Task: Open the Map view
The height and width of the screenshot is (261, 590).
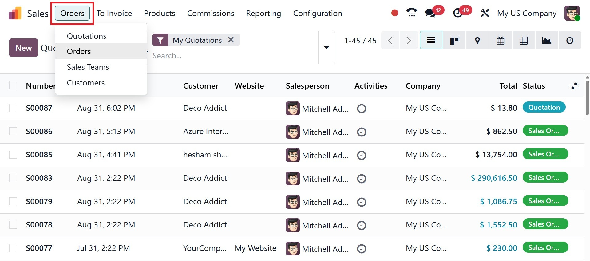Action: point(477,40)
